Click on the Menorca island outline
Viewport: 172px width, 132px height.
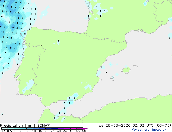135,67
